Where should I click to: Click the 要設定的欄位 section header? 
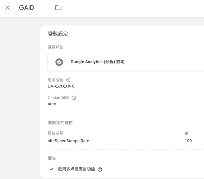click(x=60, y=123)
